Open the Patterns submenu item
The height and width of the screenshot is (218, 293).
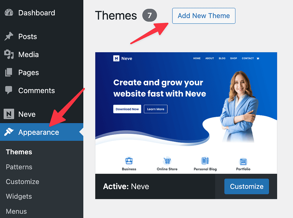coord(19,167)
